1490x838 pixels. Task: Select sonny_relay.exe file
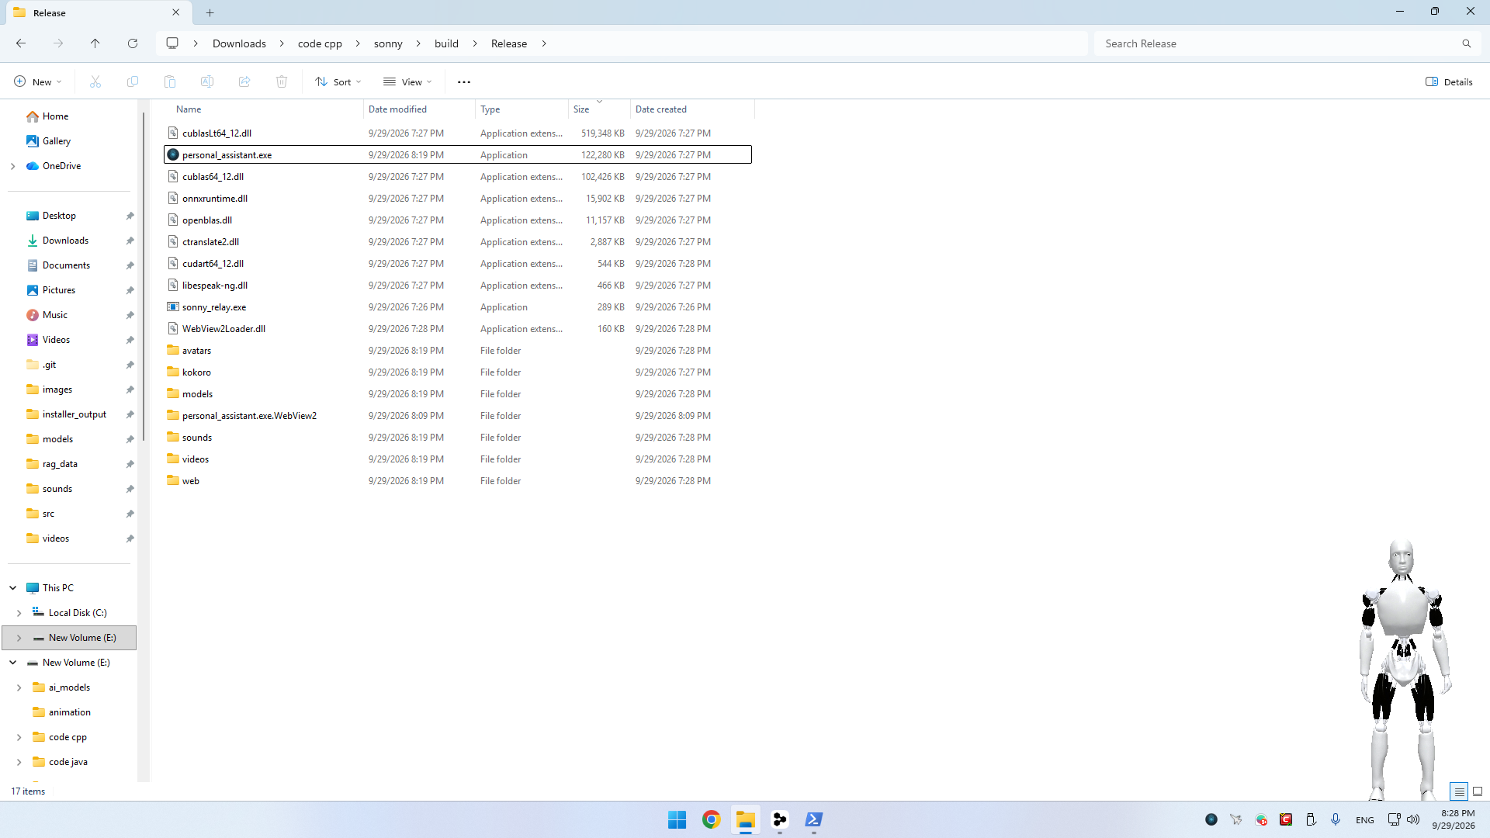point(458,307)
